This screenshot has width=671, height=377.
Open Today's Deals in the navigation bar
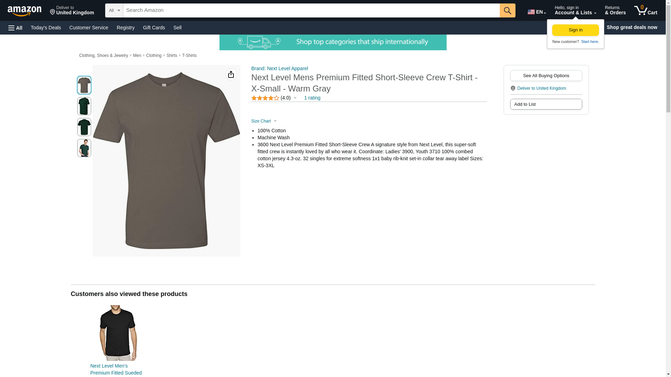coord(46,28)
